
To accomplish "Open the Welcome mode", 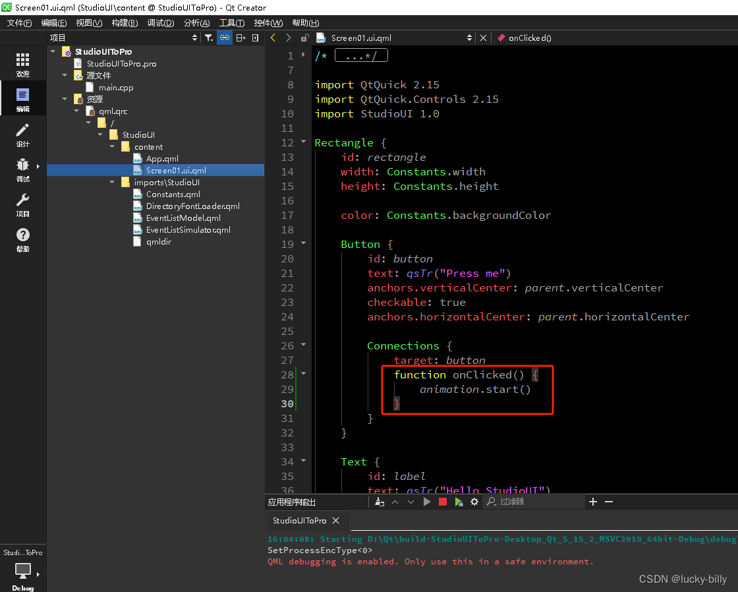I will tap(22, 65).
